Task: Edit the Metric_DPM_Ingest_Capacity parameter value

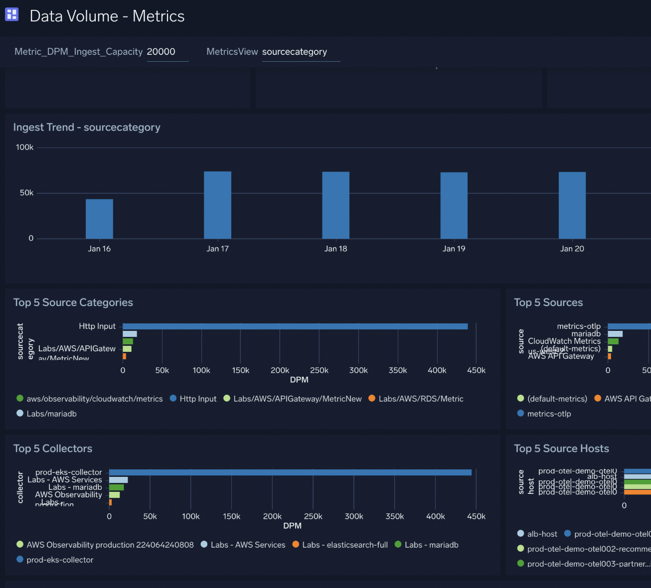Action: pyautogui.click(x=167, y=51)
